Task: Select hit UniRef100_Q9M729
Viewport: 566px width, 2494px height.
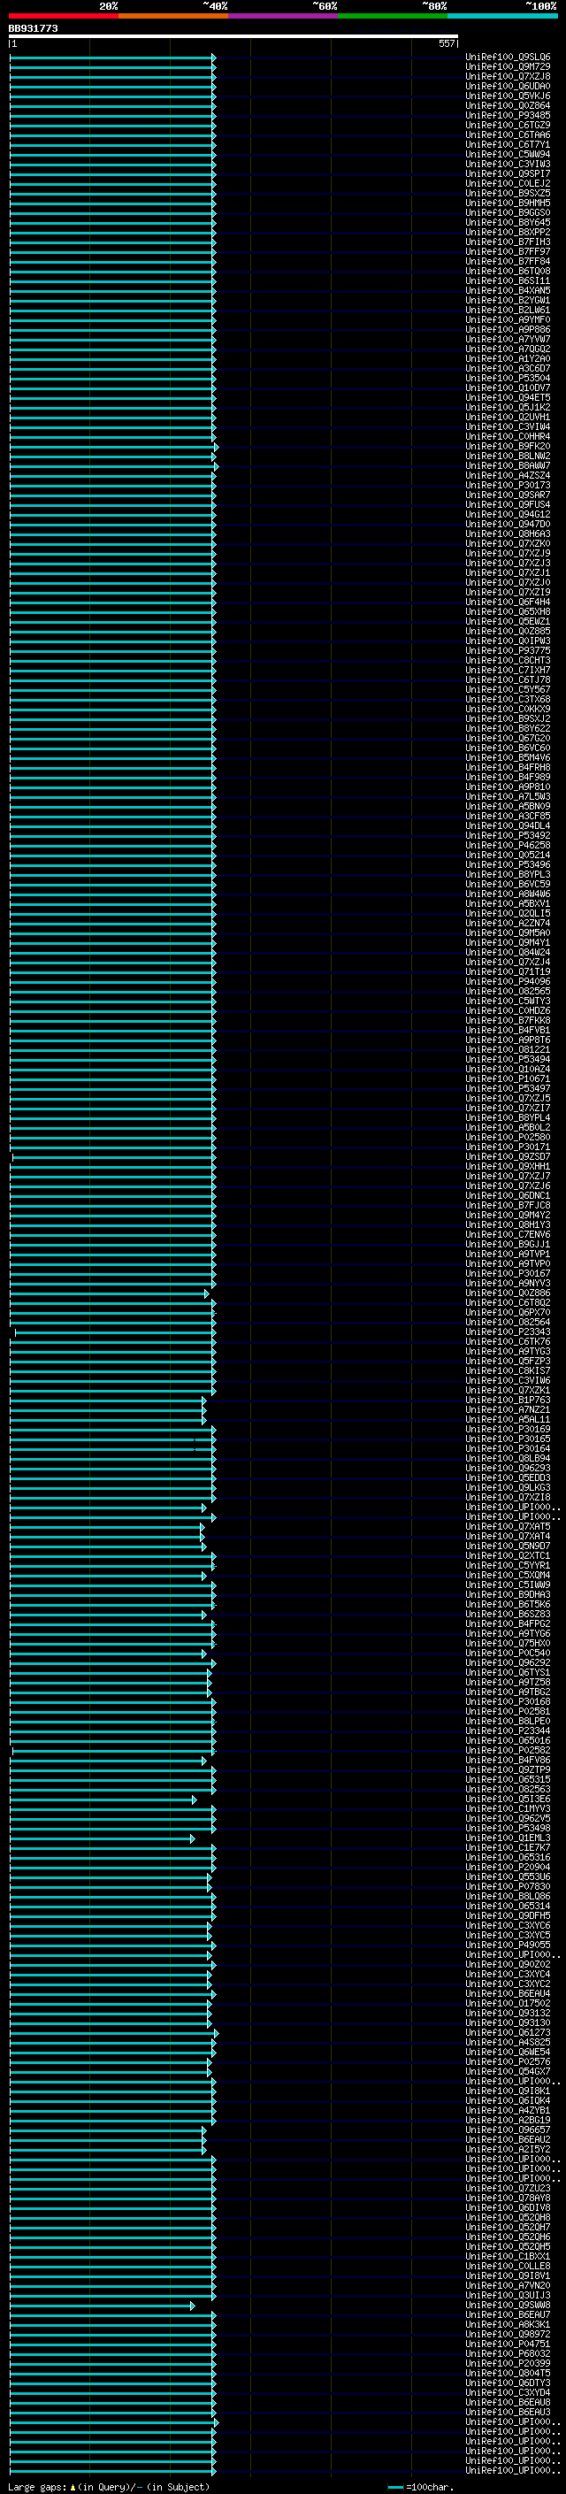Action: 508,67
